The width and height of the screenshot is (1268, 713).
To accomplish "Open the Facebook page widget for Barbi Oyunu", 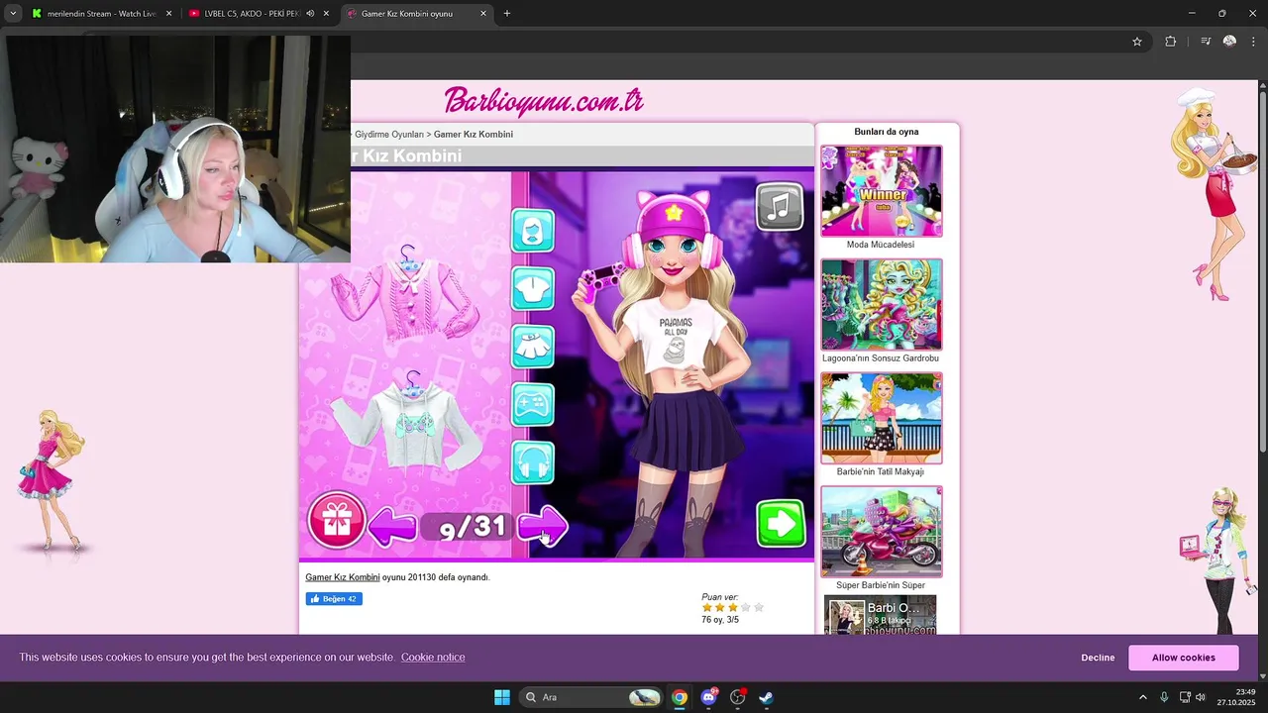I will (x=880, y=615).
